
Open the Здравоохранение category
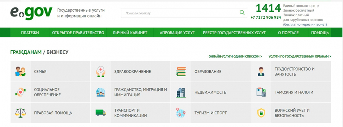(130, 72)
